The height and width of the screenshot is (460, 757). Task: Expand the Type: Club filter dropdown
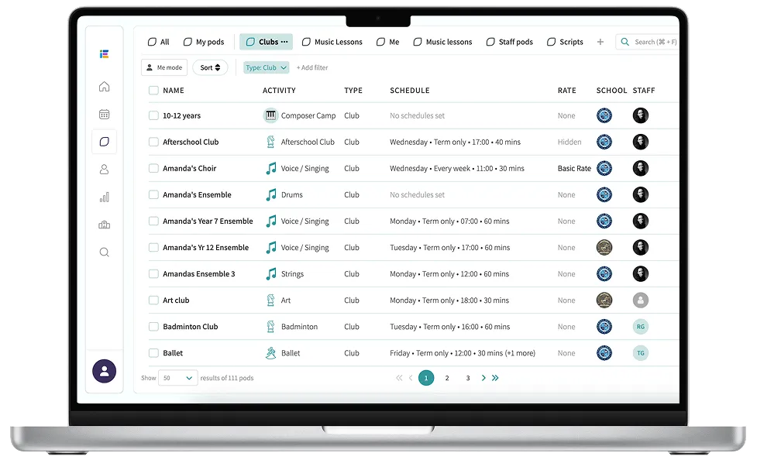pyautogui.click(x=266, y=67)
